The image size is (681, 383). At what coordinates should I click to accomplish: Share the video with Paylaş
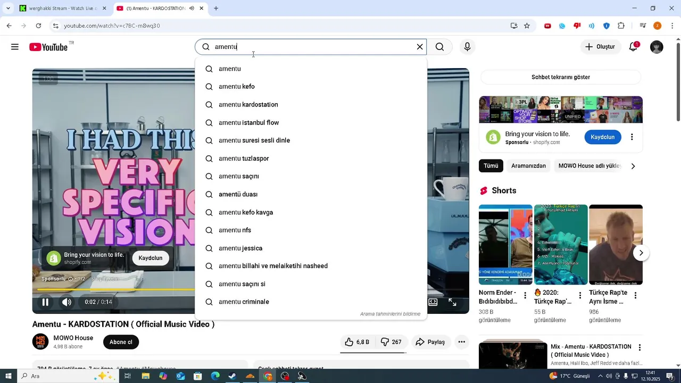[x=430, y=342]
